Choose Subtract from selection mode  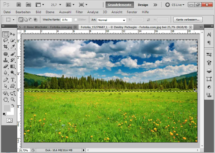(x=30, y=20)
